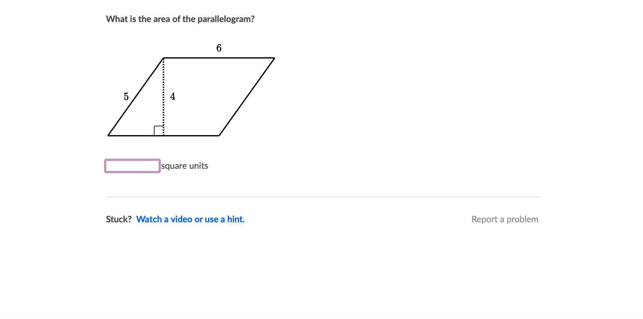Click the answer input box
The image size is (643, 319).
coord(132,166)
